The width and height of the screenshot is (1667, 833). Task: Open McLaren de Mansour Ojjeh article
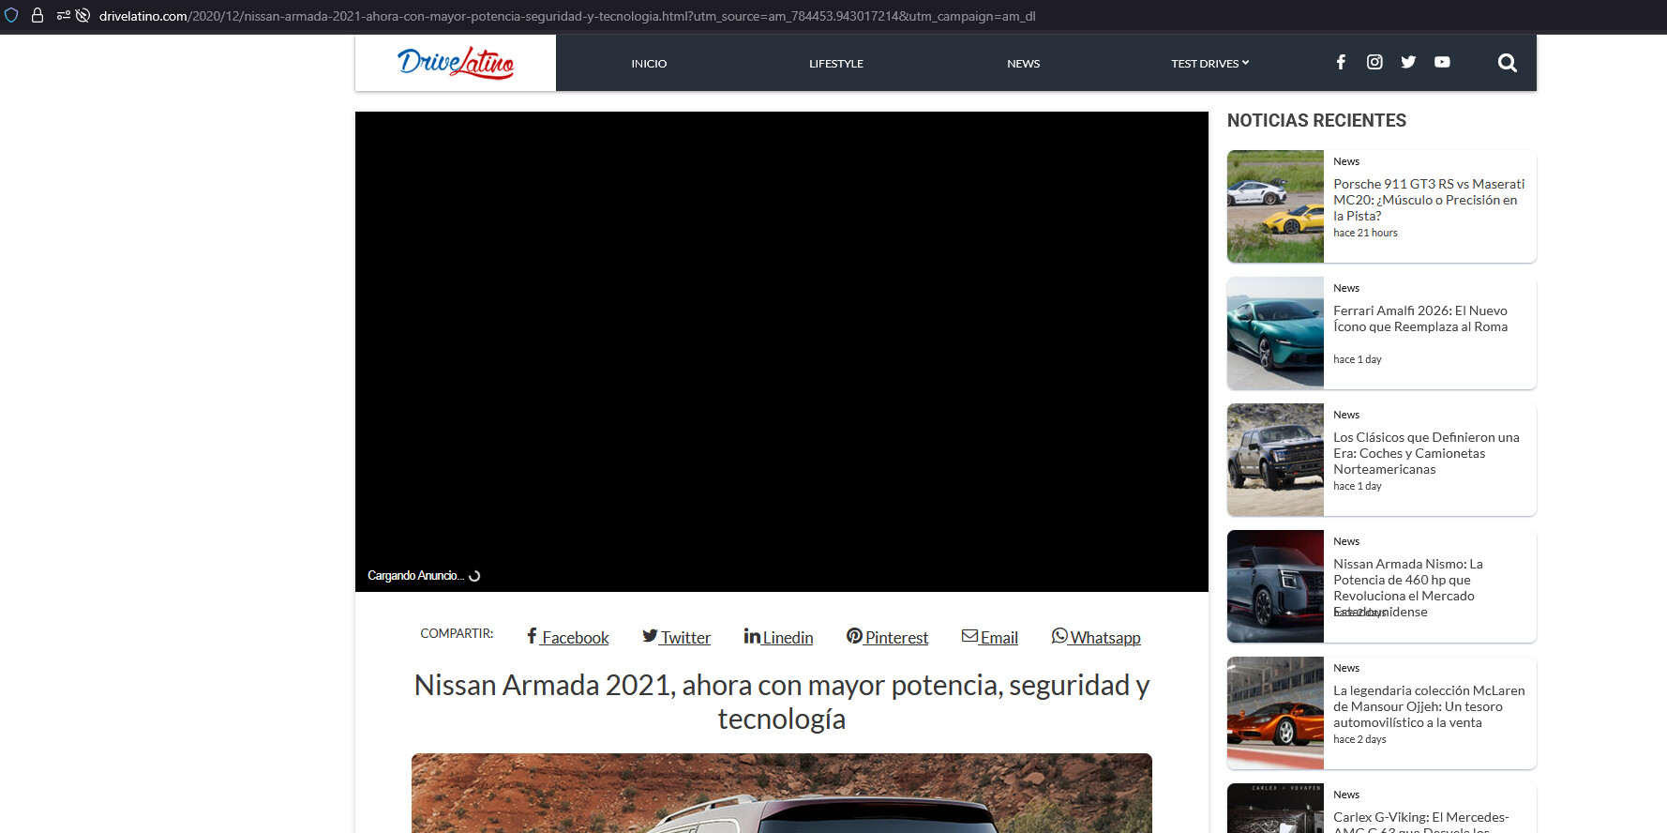[x=1429, y=706]
